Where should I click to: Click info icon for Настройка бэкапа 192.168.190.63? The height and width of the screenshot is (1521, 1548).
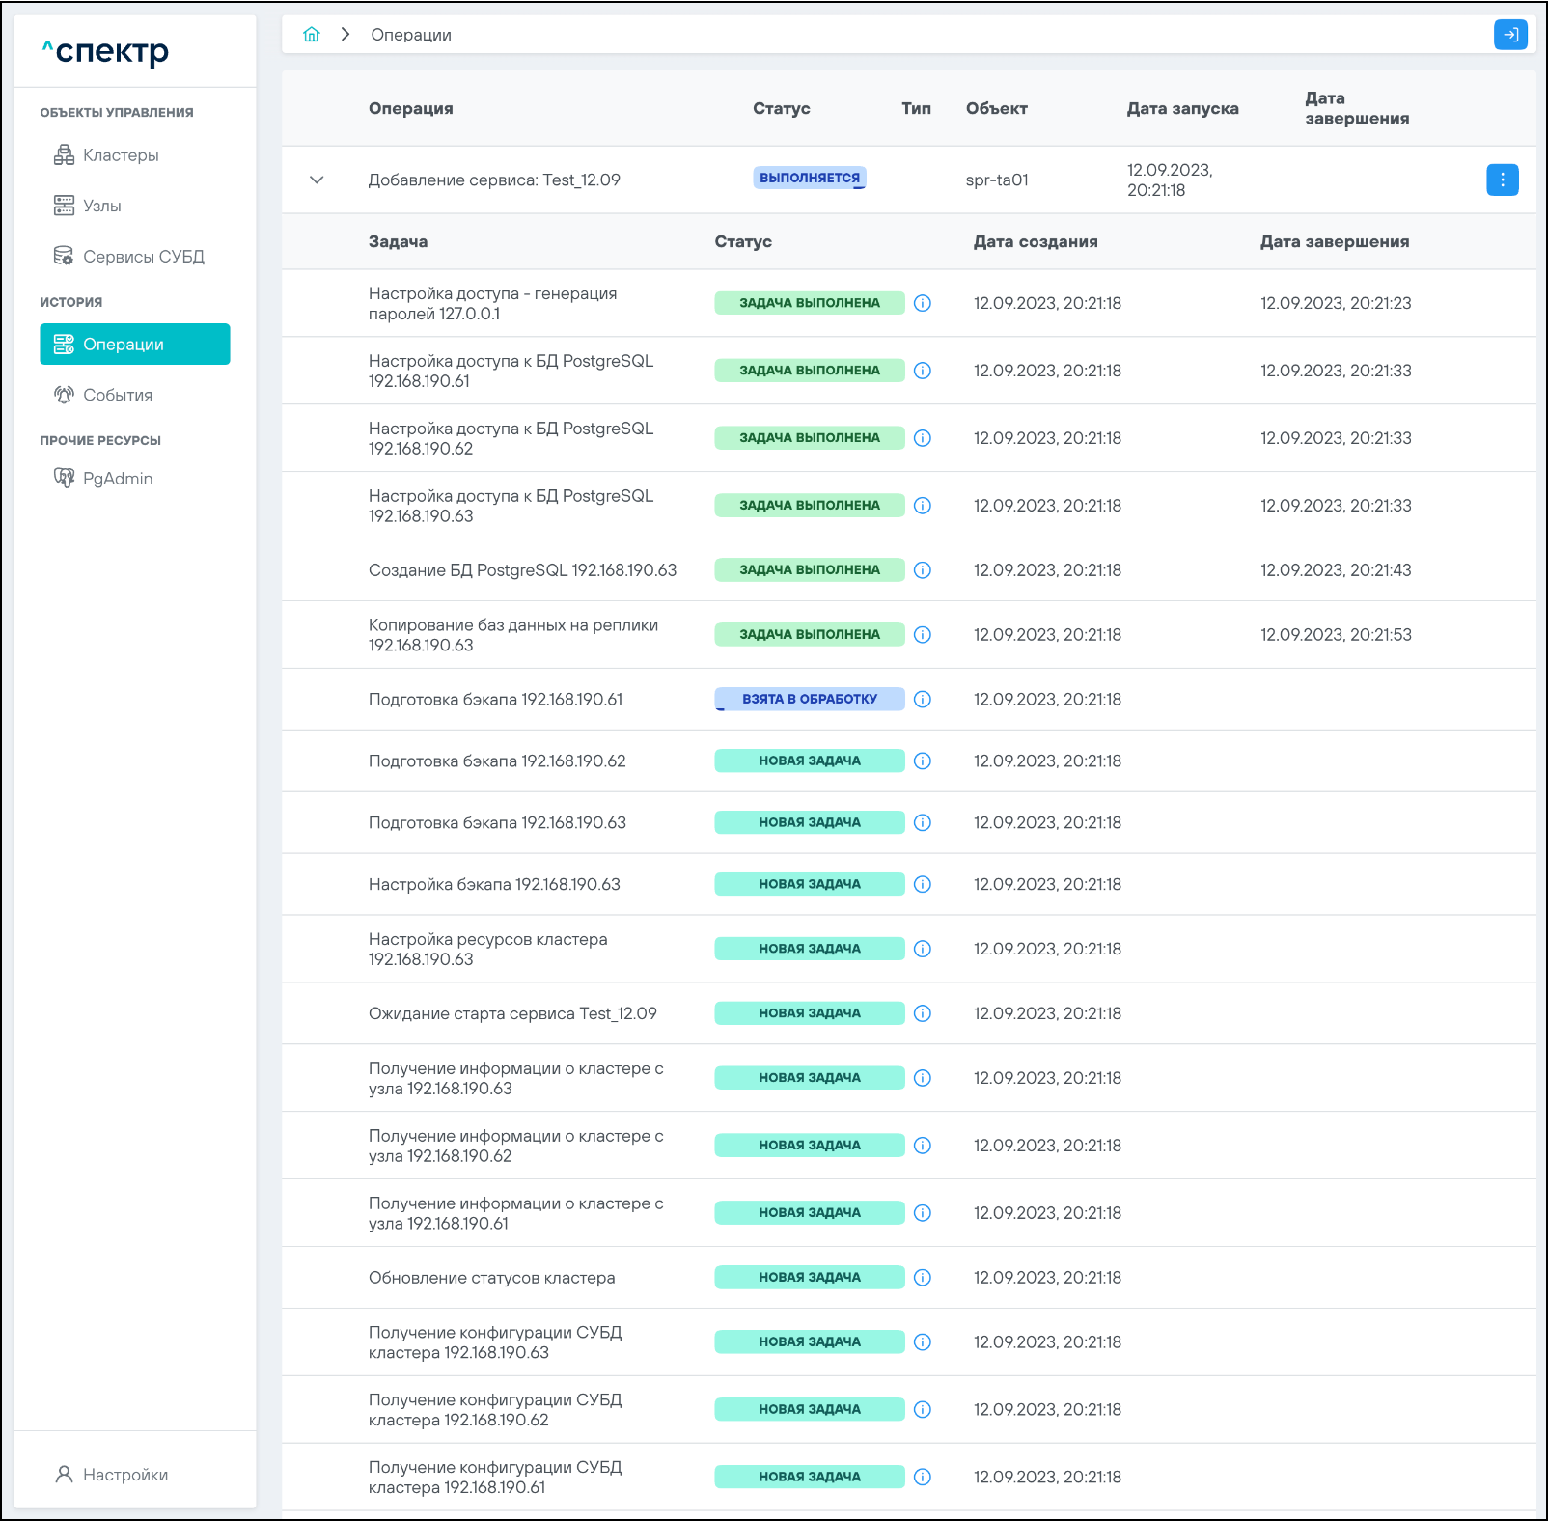pos(923,885)
